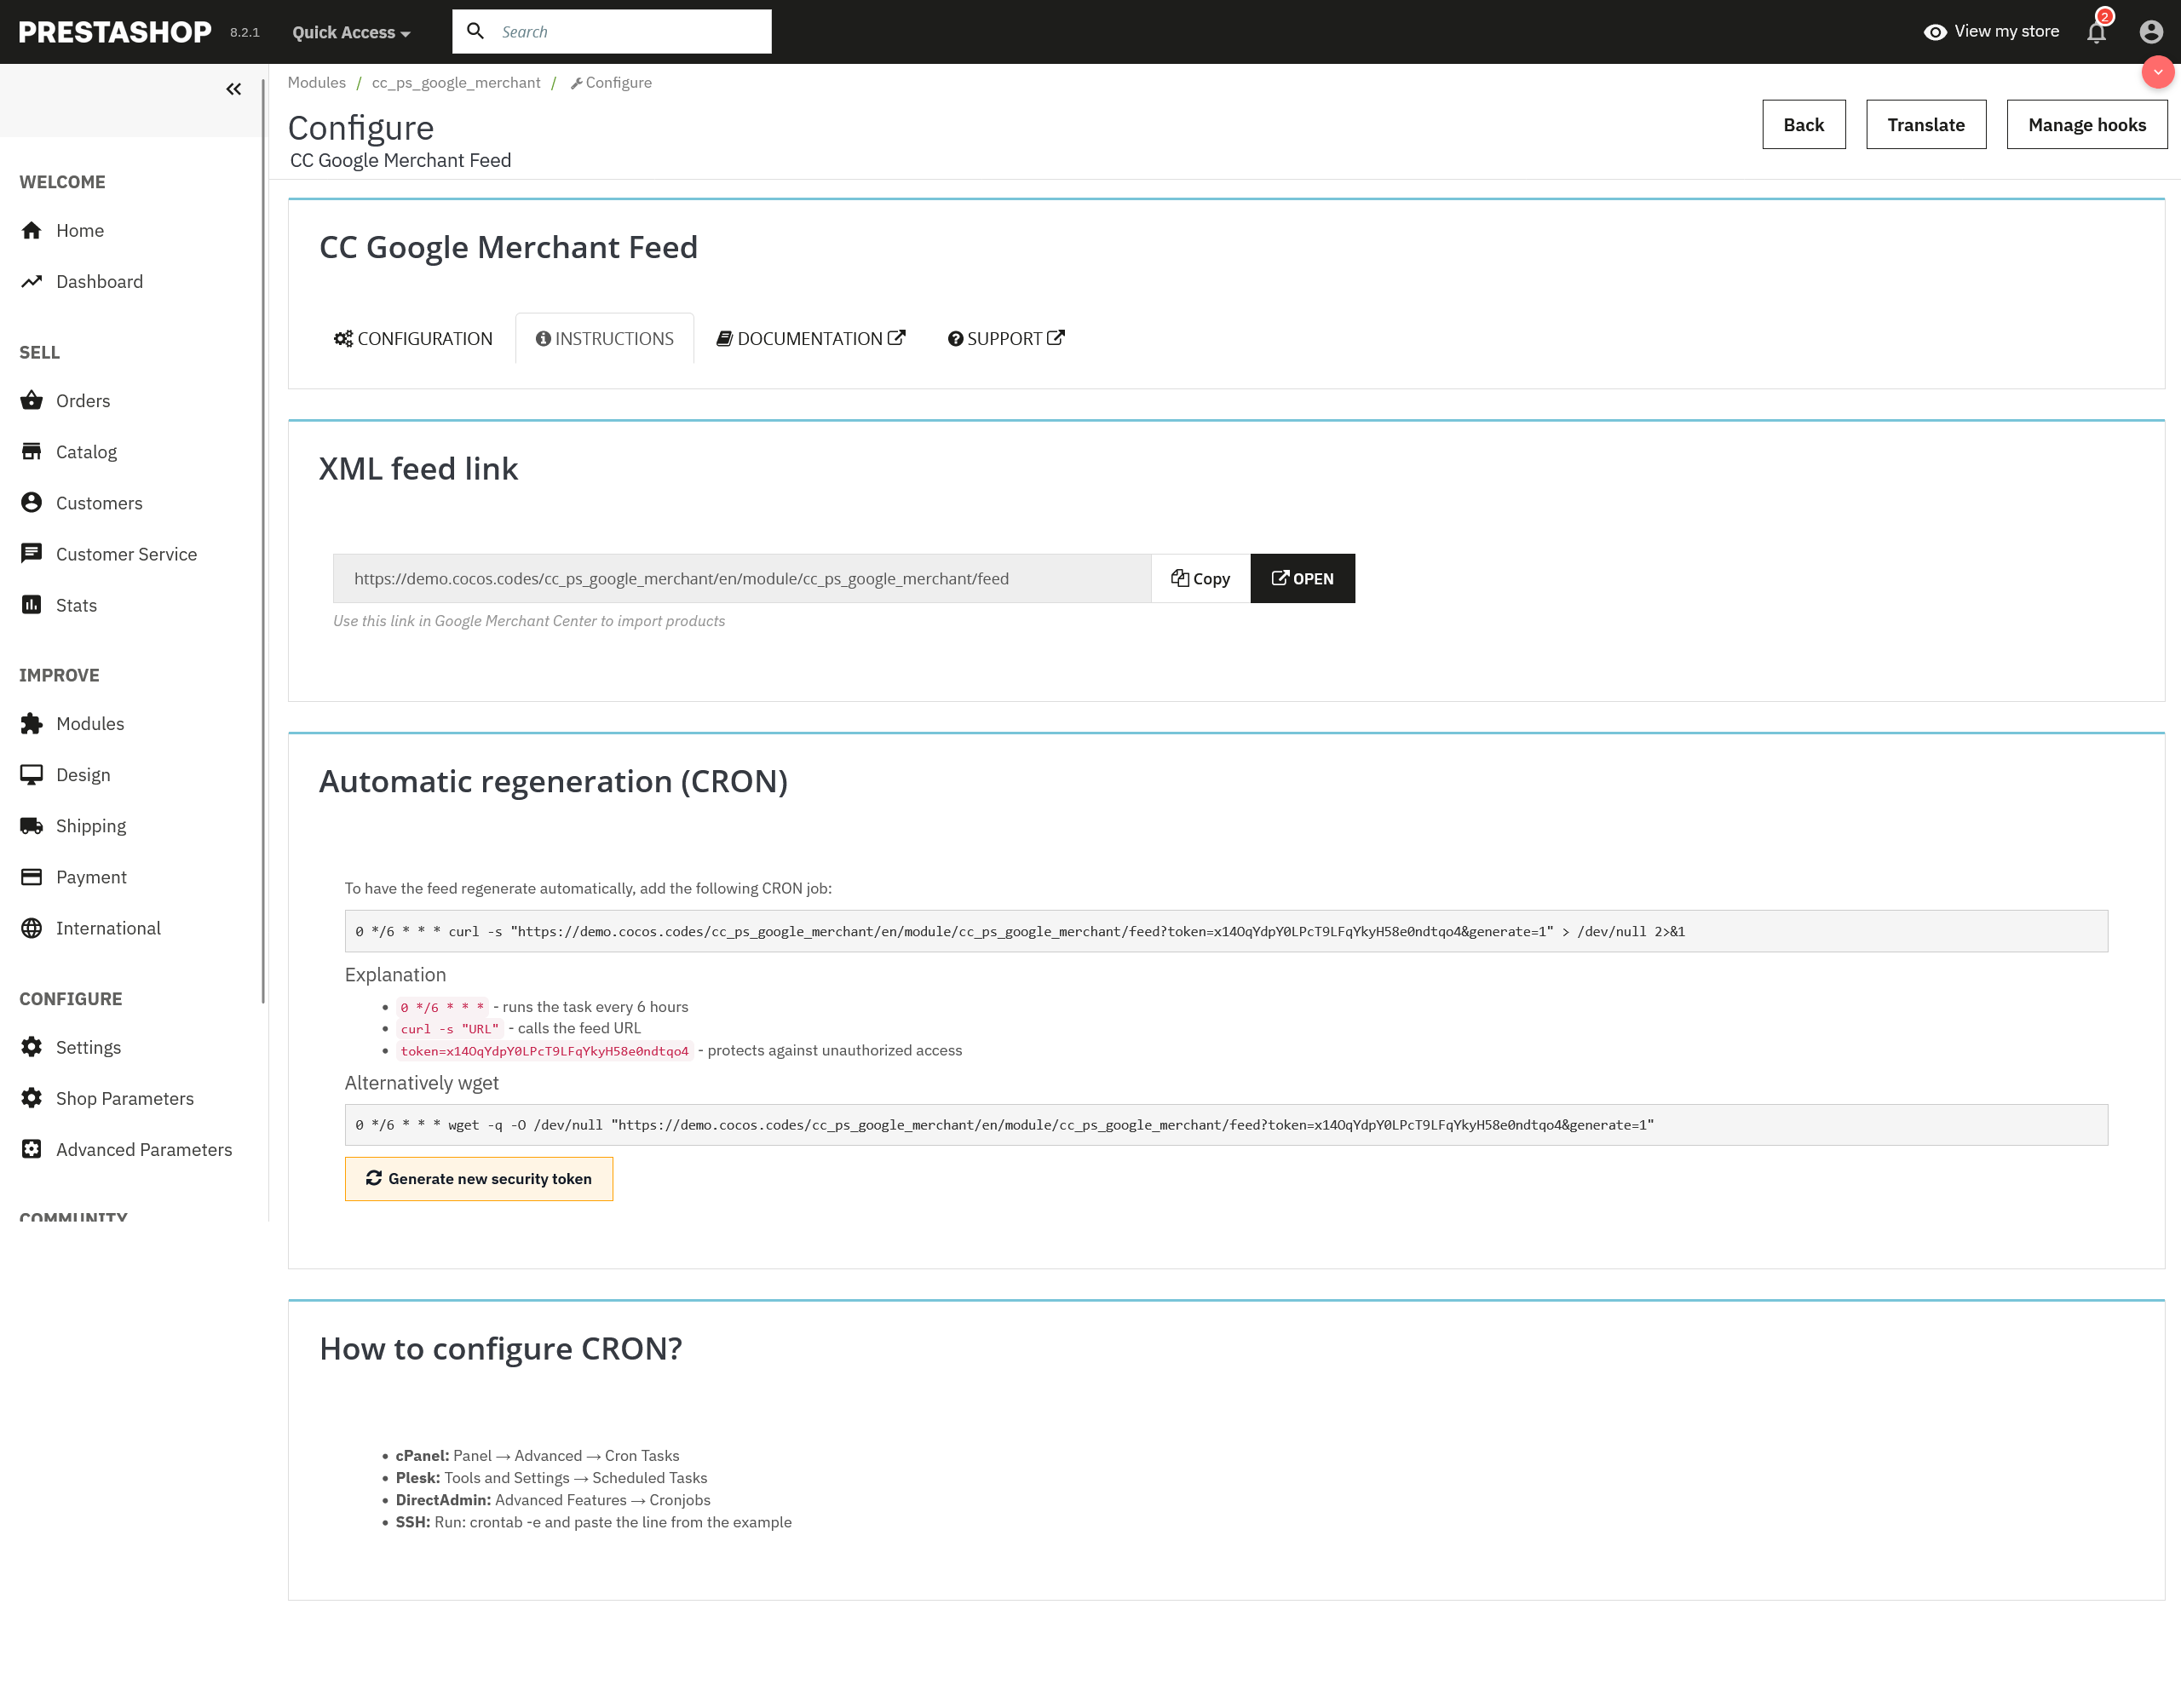Open the XML feed with OPEN button
Screen dimensions: 2181x1708
click(x=1302, y=579)
